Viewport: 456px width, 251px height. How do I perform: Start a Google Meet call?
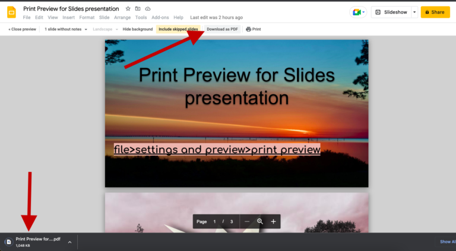tap(356, 12)
